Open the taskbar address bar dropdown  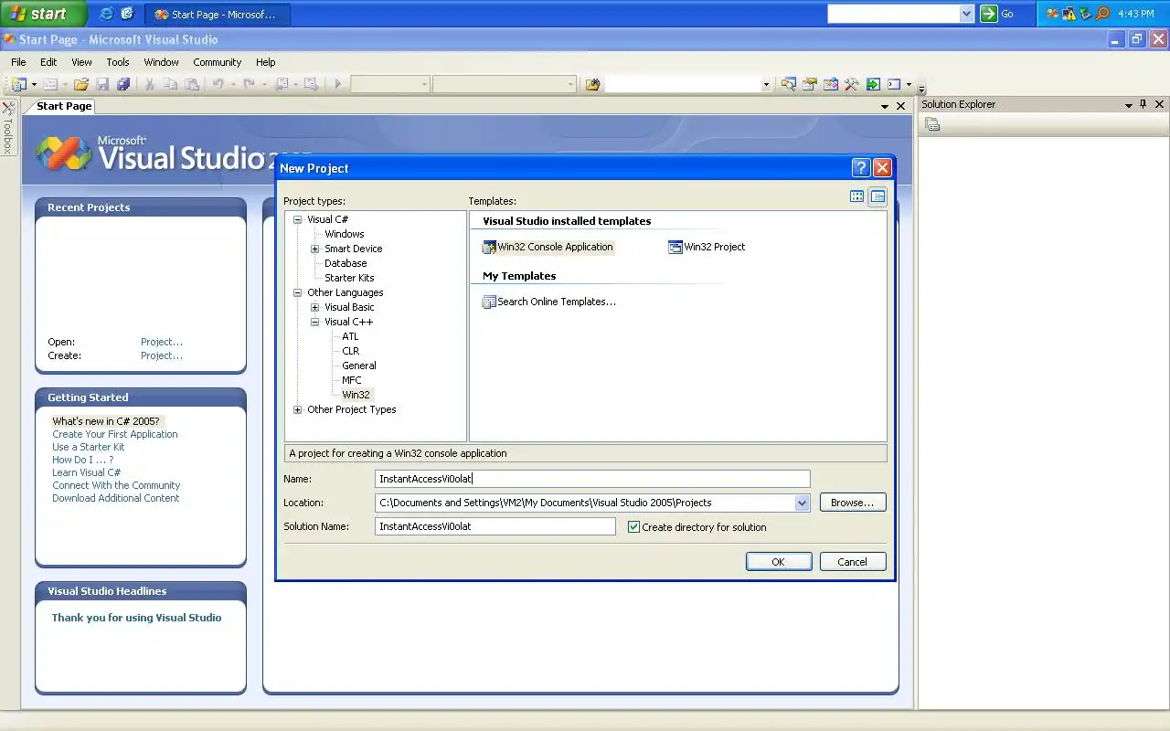967,14
